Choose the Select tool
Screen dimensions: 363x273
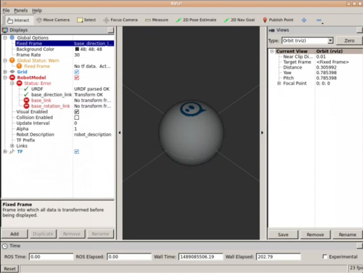(86, 20)
